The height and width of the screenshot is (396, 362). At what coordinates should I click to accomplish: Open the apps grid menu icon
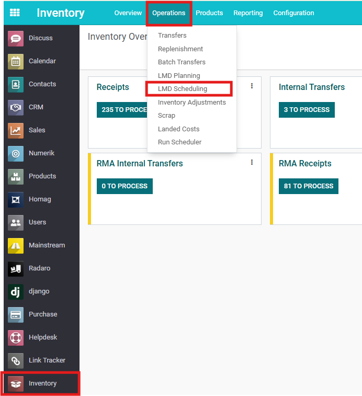coord(15,13)
